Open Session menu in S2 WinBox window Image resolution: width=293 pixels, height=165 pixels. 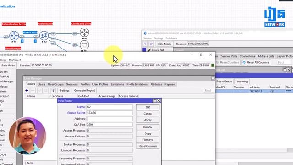tap(147, 38)
